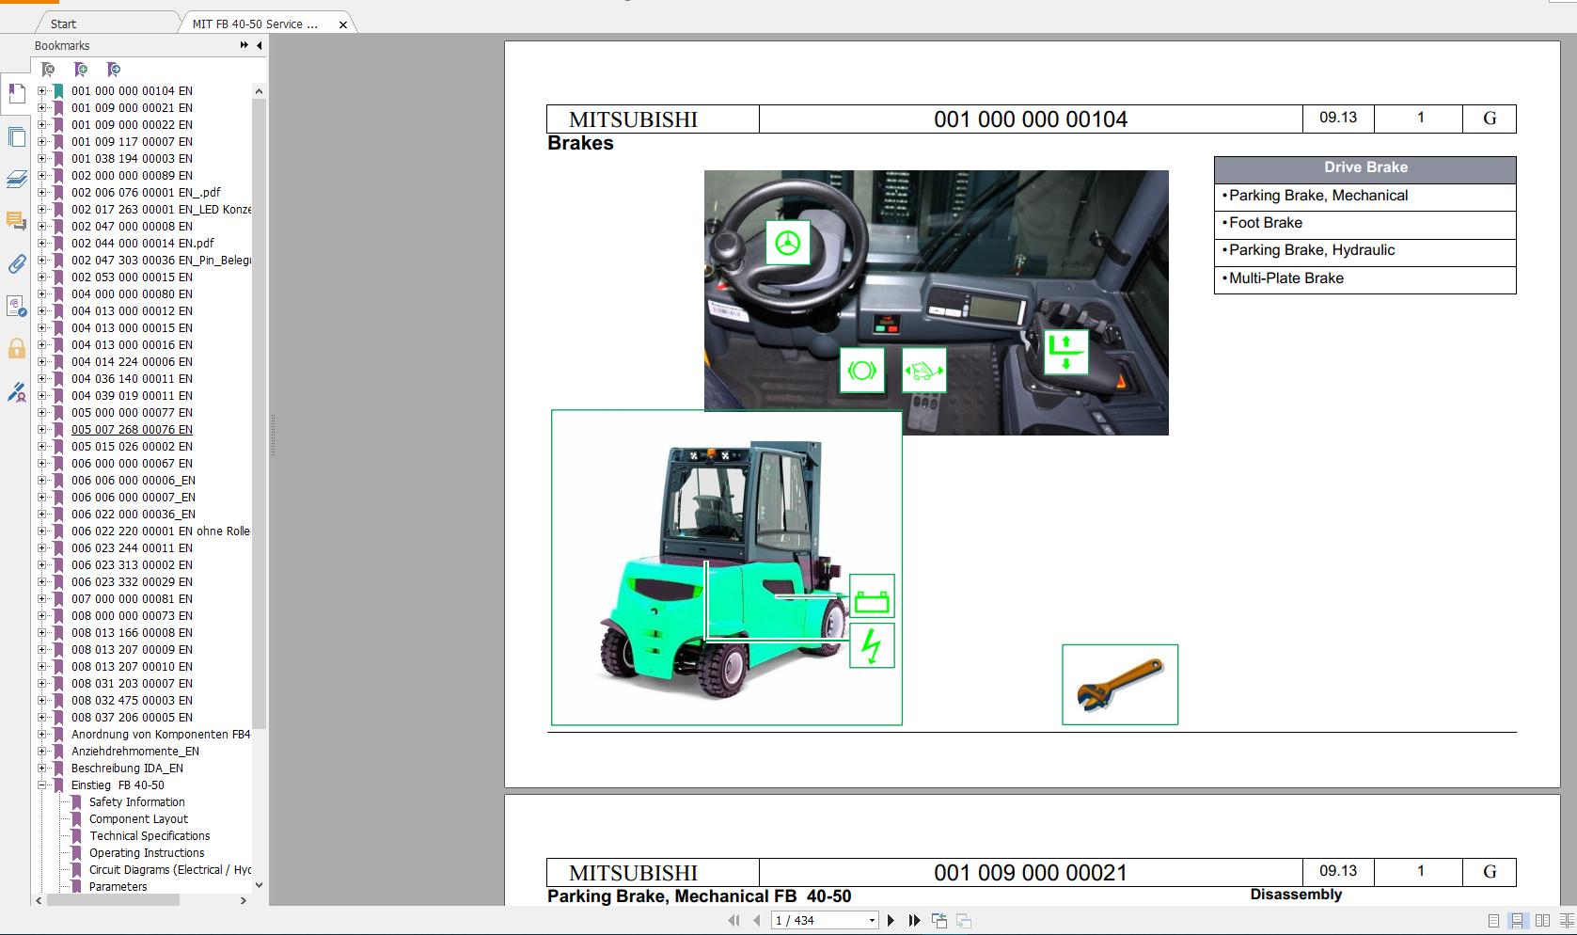Expand bookmark 001 000 000 00104 EN
Screen dimensions: 1577x935
tap(41, 91)
